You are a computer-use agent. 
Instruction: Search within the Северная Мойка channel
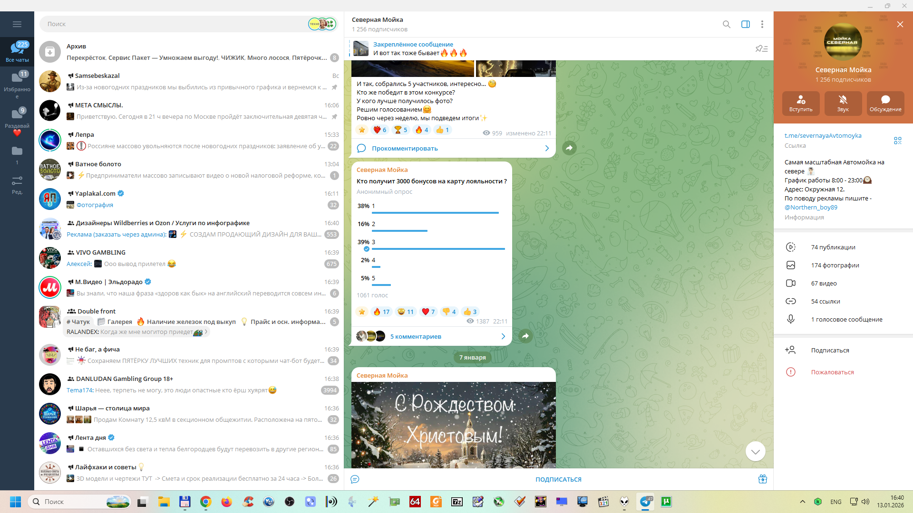pos(726,24)
